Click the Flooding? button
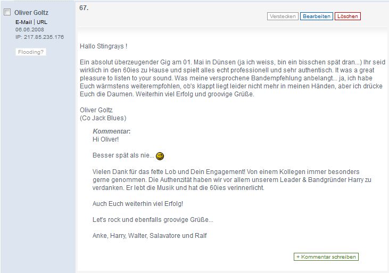389x273 pixels. (31, 52)
